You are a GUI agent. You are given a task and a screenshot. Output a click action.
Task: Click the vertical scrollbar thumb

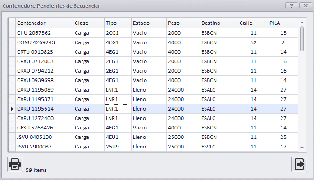pos(302,39)
